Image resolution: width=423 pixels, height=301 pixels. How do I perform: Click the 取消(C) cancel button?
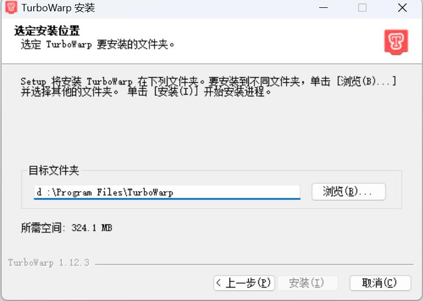(x=380, y=283)
